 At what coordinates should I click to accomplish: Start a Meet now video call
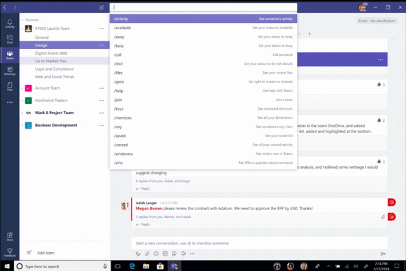[183, 254]
